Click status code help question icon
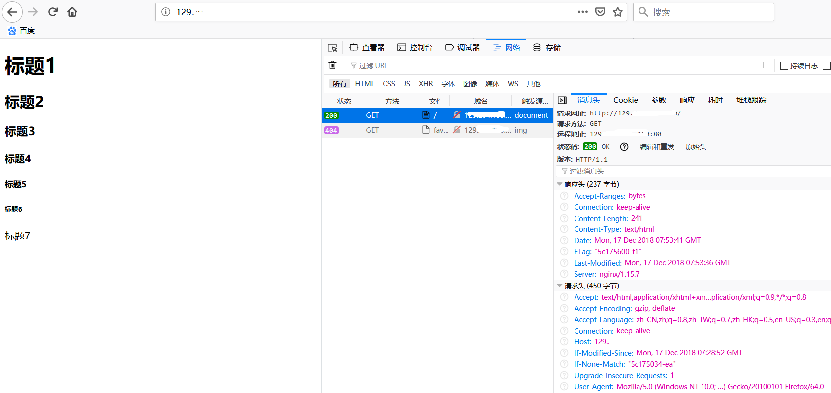Screen dimensions: 831x393 [x=624, y=147]
